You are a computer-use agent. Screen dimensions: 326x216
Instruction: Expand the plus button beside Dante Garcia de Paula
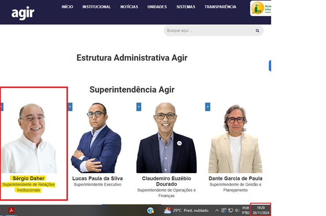click(208, 107)
